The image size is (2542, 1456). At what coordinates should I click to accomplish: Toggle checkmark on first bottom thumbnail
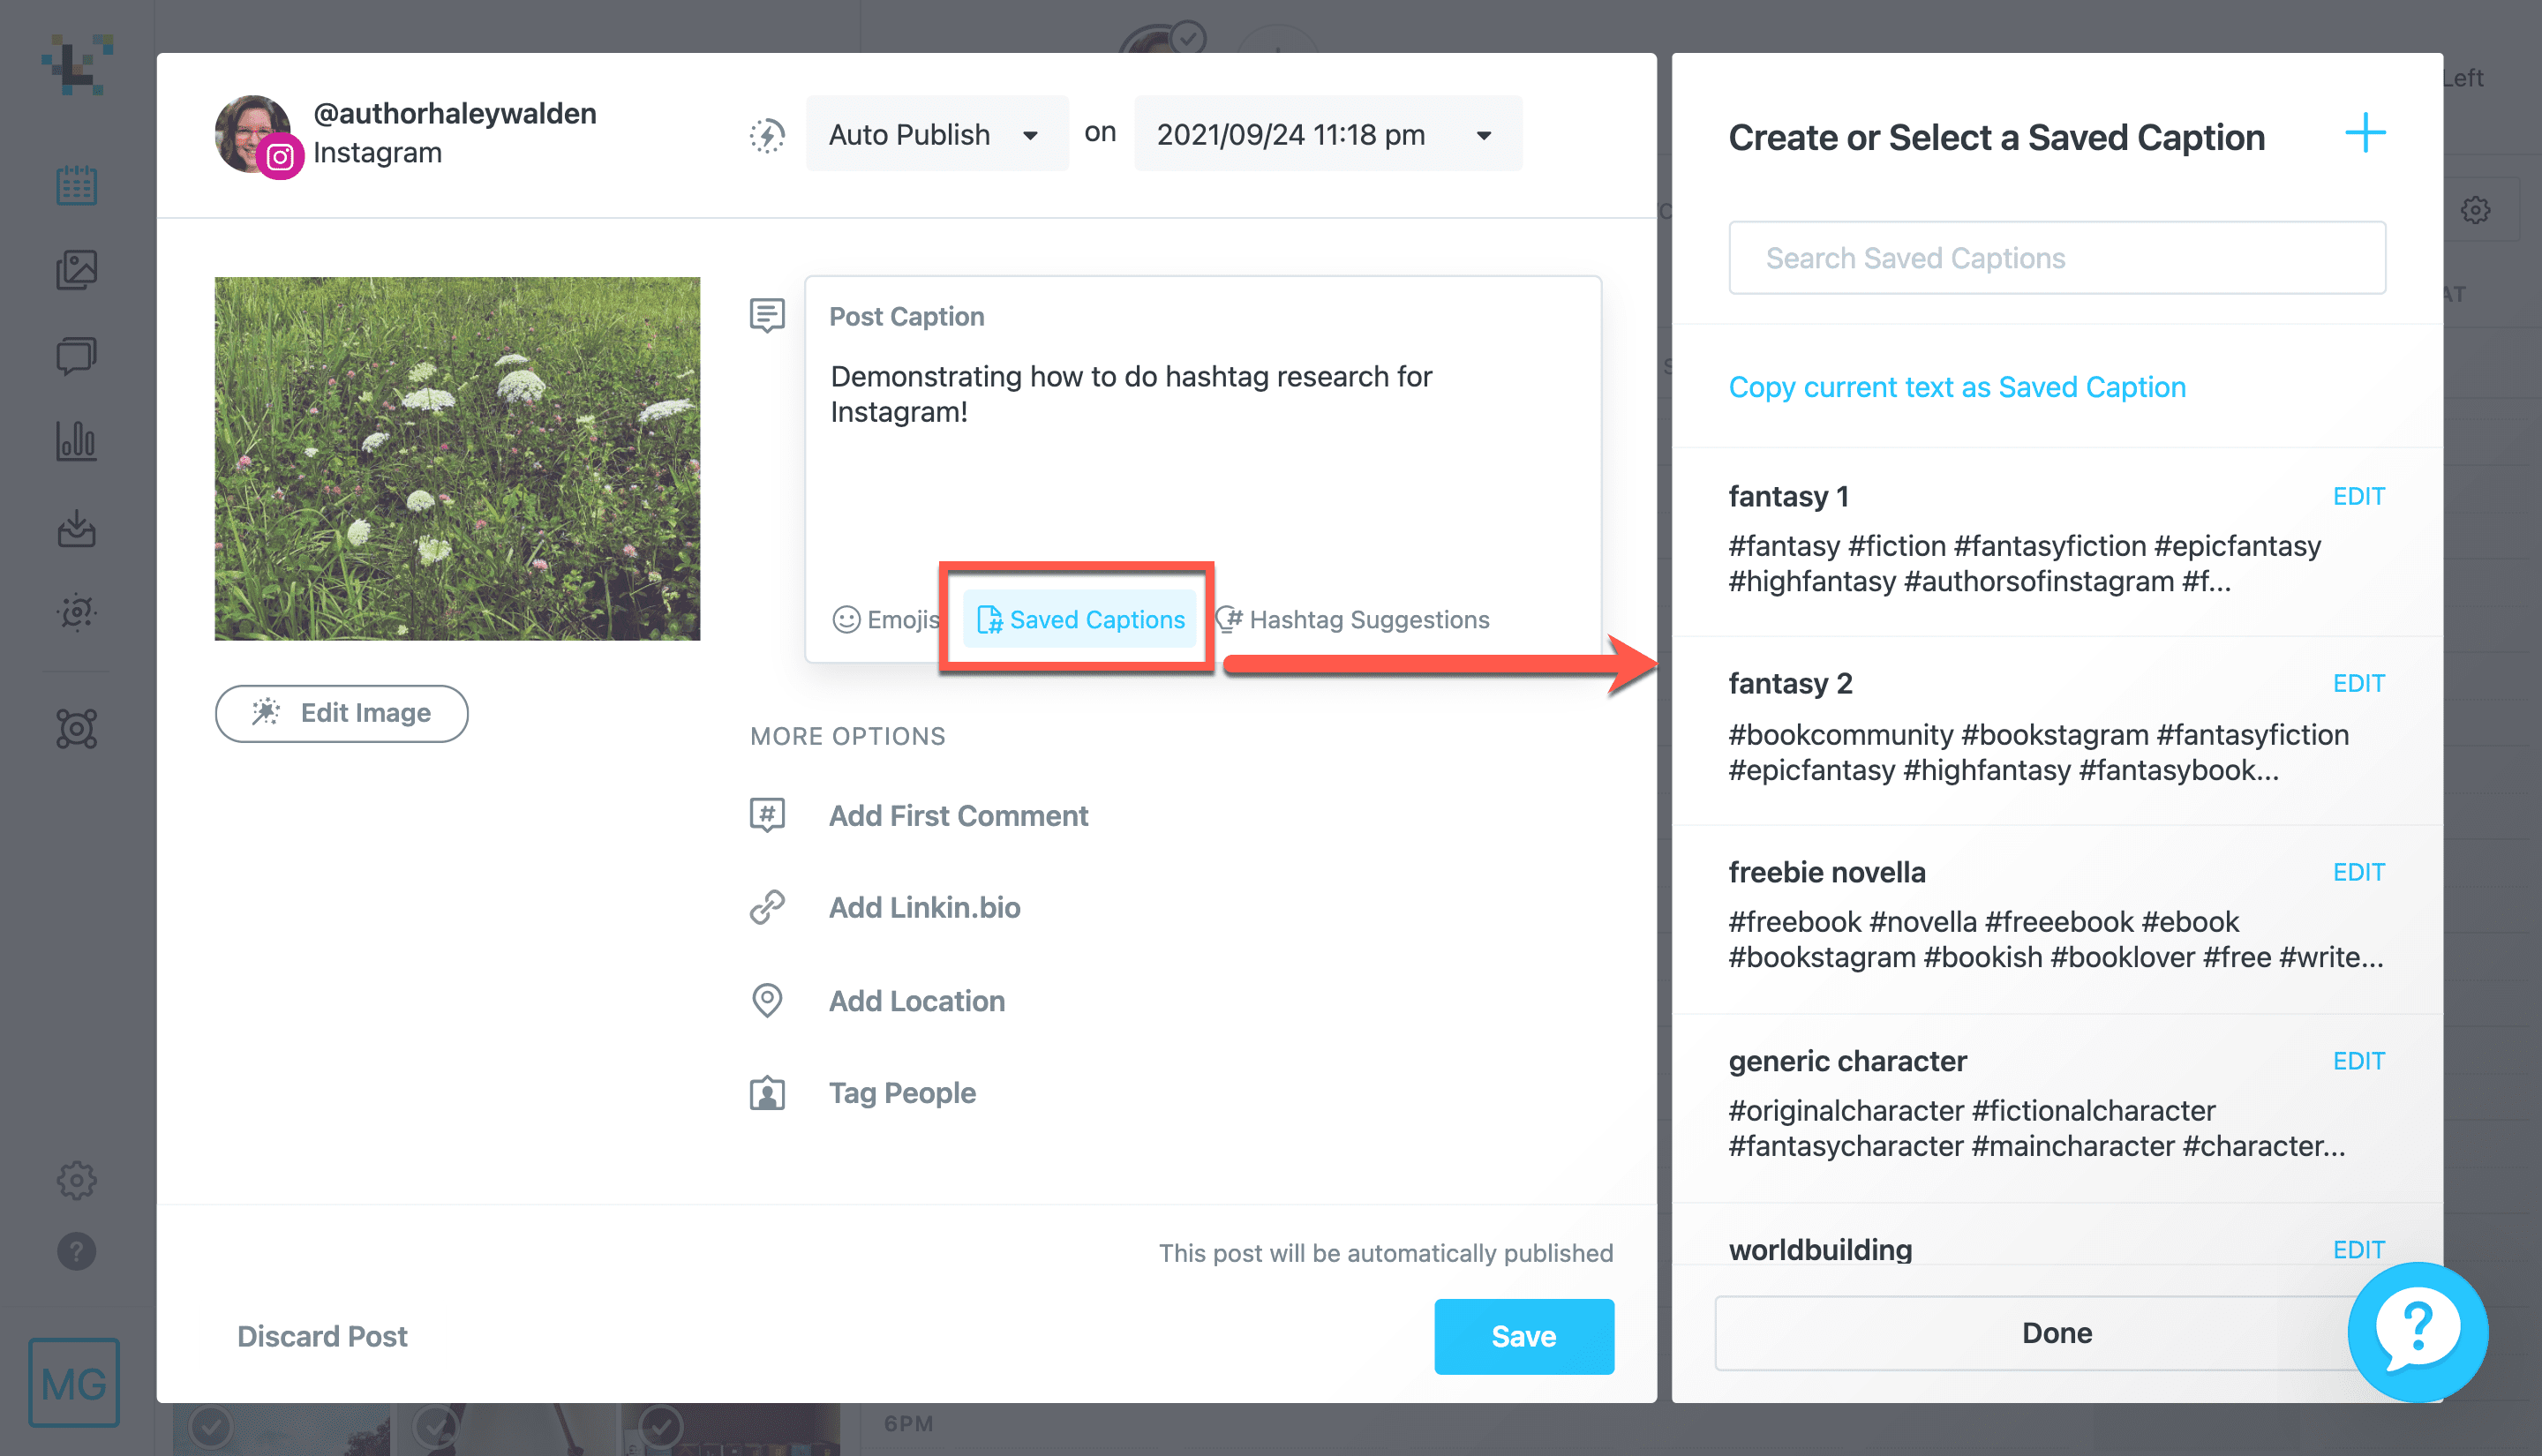[211, 1427]
